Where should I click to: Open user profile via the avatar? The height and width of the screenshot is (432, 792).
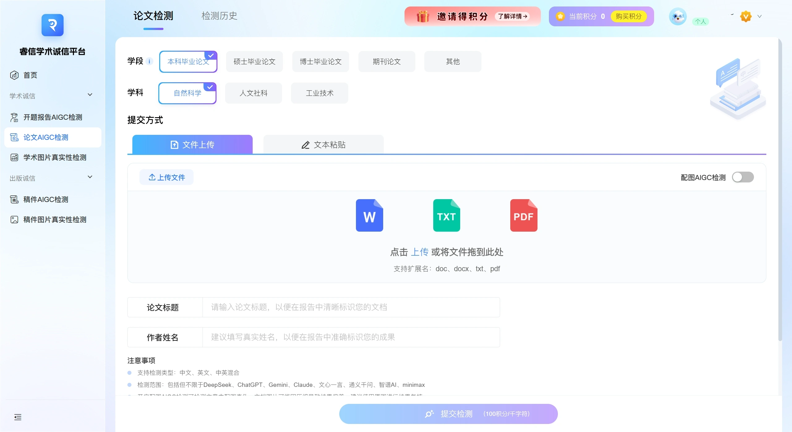(x=677, y=16)
